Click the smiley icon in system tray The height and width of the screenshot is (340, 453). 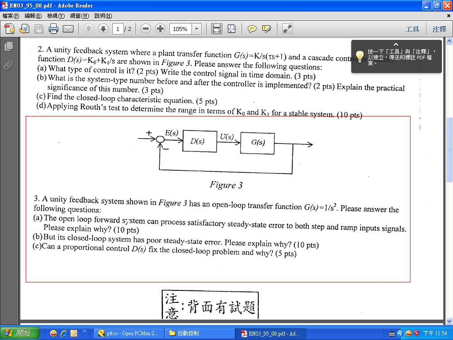(x=408, y=334)
